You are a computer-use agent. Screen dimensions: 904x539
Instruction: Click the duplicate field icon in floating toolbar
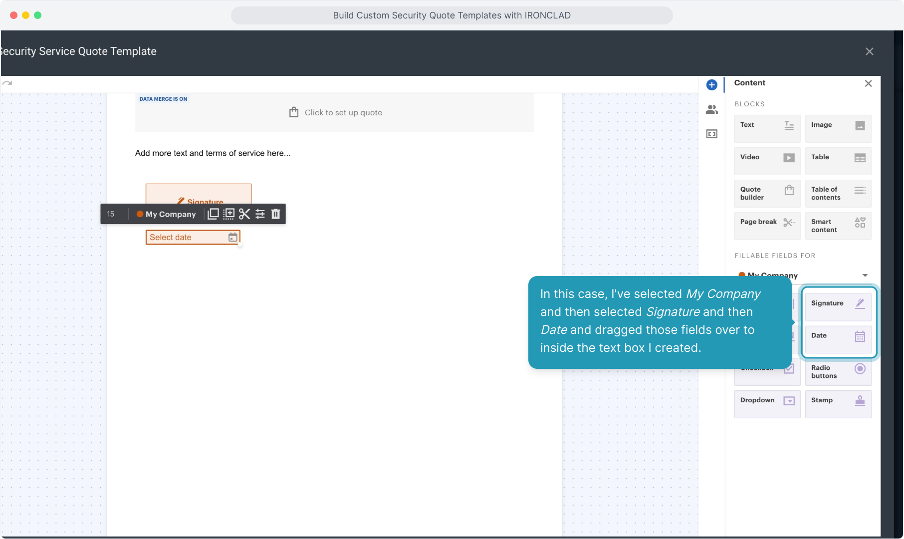pos(213,214)
